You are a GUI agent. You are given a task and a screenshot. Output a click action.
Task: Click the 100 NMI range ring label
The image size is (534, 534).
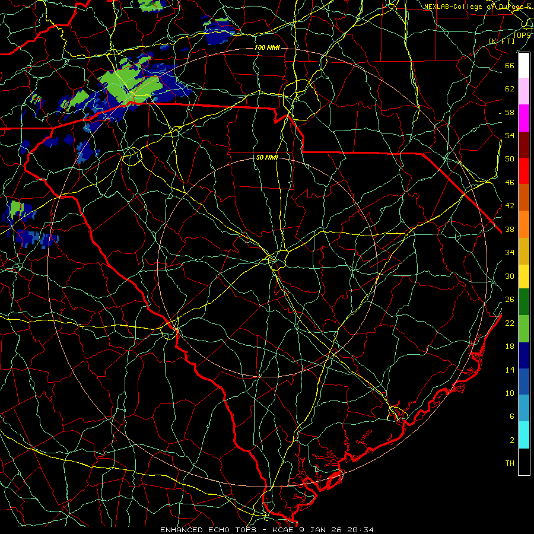click(267, 47)
